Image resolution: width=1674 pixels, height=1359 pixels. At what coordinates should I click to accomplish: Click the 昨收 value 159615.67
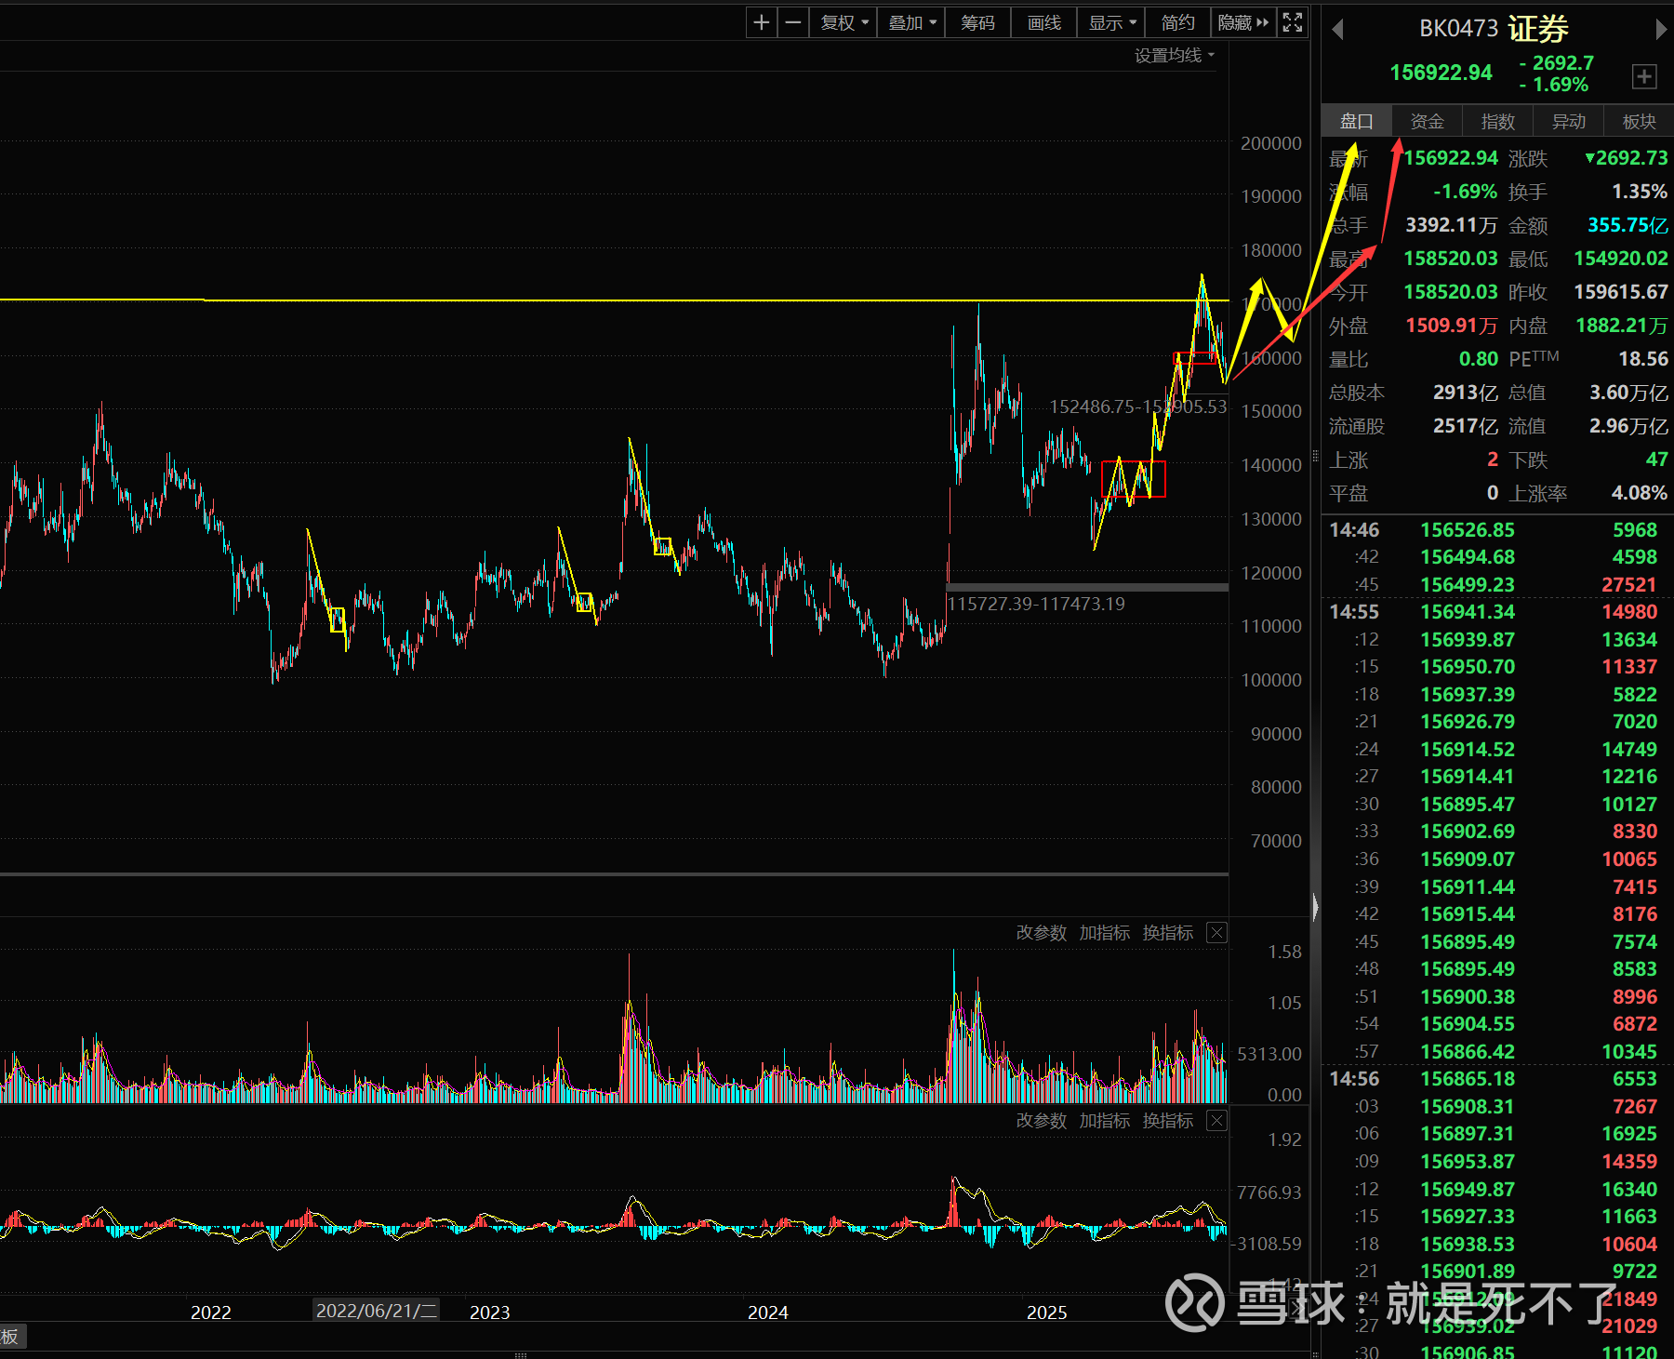1621,292
